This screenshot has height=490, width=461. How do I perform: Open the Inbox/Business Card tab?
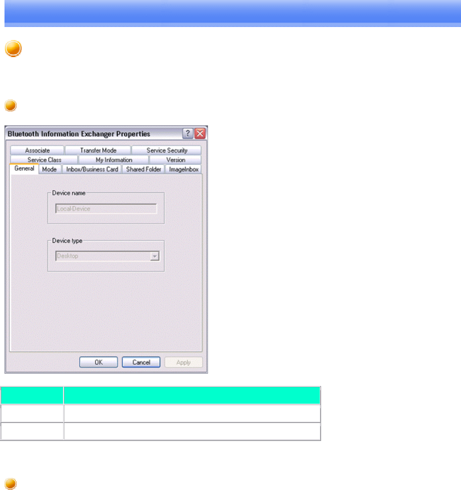coord(92,169)
